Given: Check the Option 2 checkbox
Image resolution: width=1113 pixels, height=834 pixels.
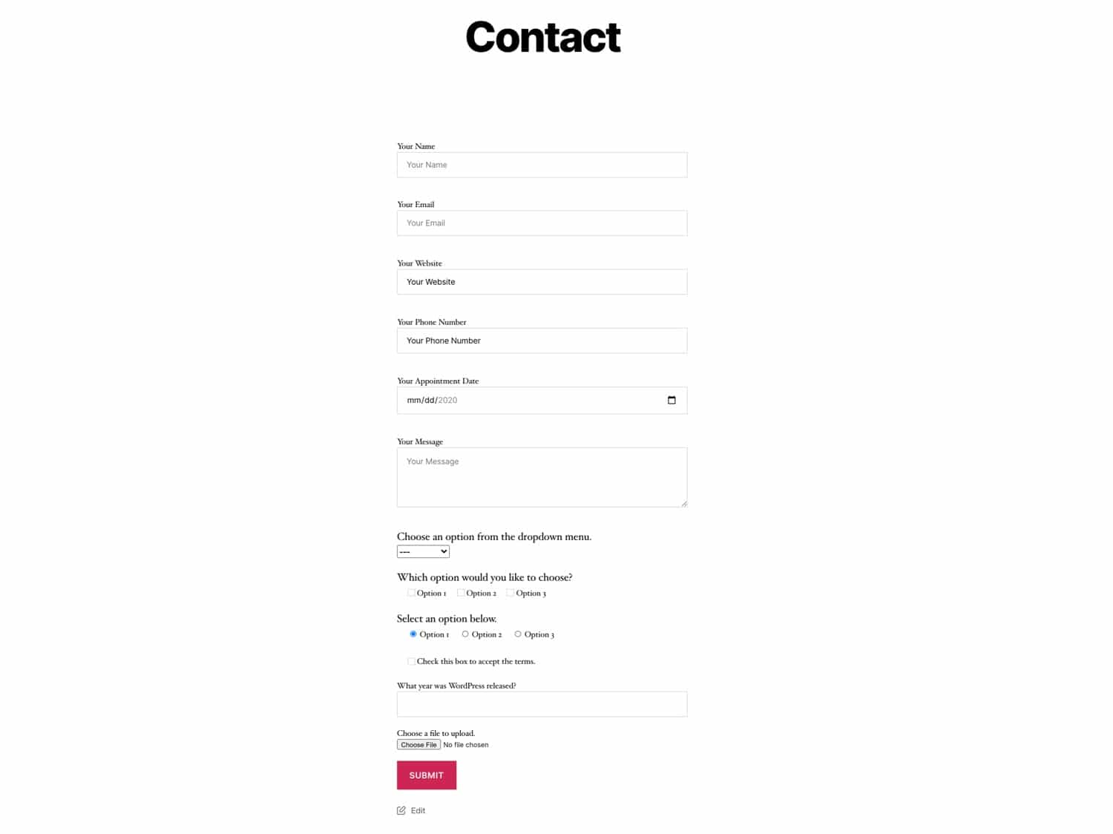Looking at the screenshot, I should pos(462,592).
